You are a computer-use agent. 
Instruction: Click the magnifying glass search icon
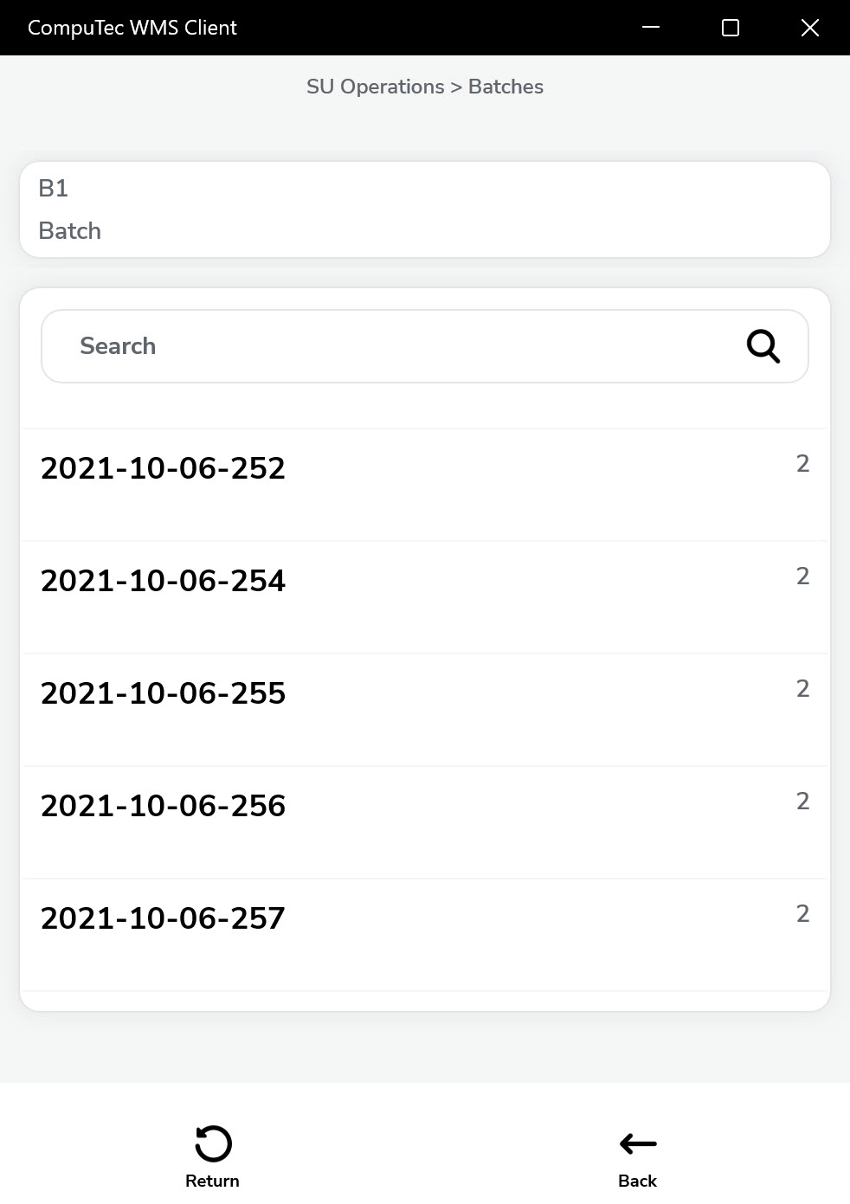coord(763,346)
